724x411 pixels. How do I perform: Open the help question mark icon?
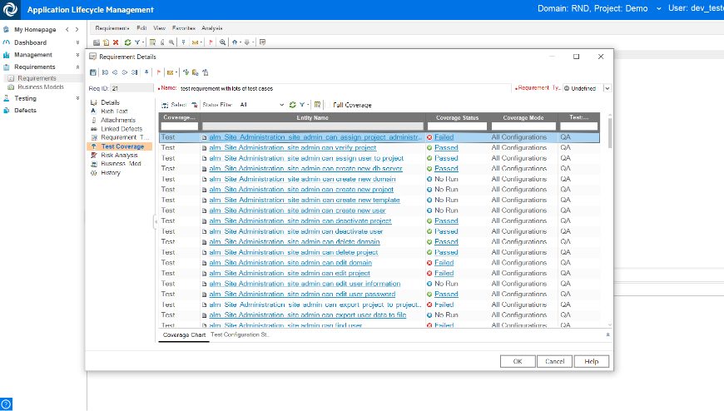[x=6, y=404]
